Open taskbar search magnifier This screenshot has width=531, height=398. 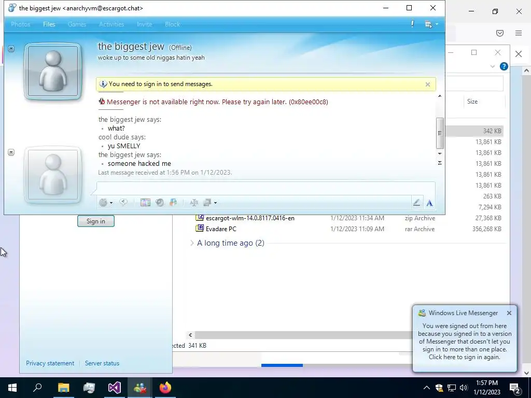37,388
